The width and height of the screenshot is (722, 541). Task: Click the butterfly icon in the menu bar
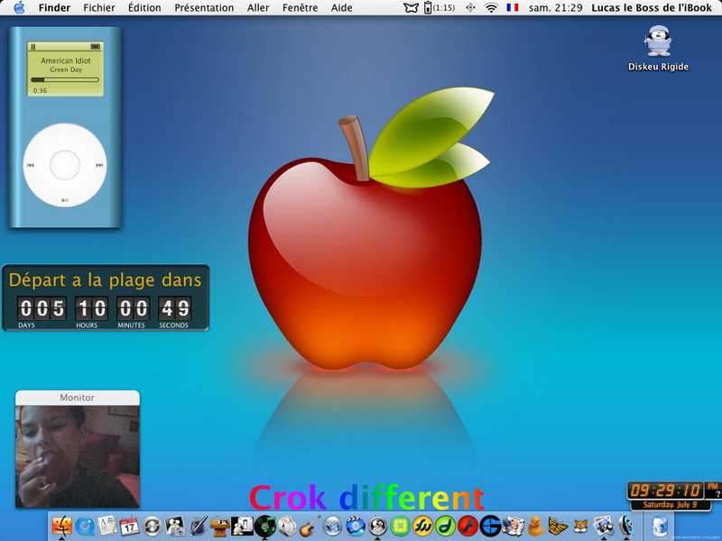tap(411, 8)
